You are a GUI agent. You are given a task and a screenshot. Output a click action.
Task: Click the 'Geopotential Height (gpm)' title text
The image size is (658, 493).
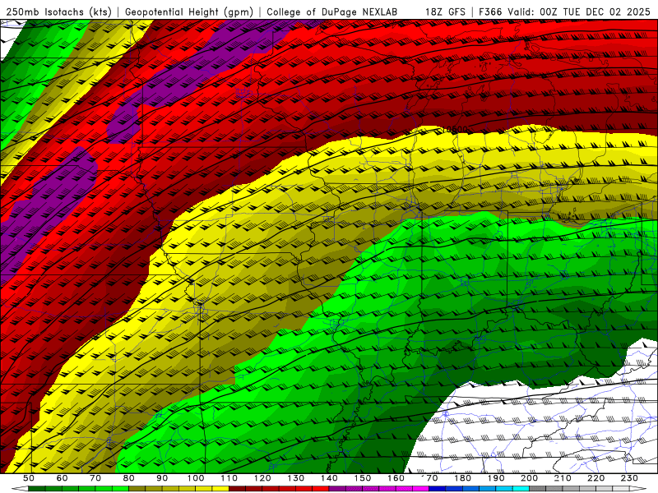[x=189, y=12]
